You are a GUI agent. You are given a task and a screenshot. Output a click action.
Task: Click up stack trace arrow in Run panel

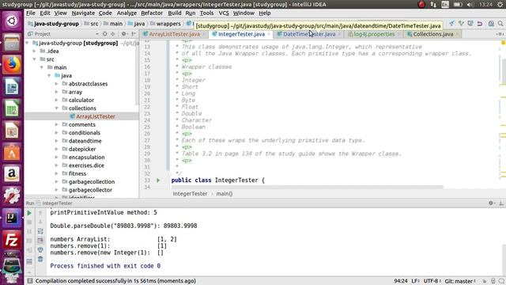(40, 213)
